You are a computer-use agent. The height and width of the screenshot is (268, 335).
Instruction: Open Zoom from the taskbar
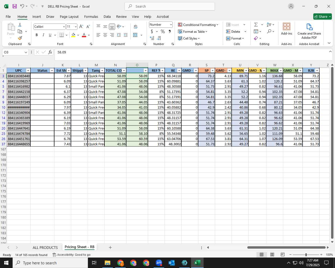[x=159, y=263]
